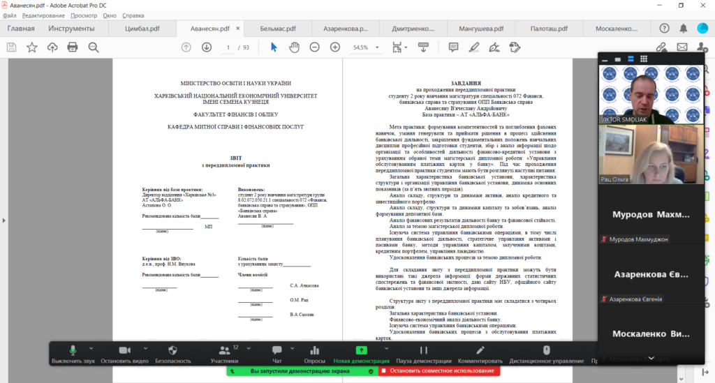Zoom in with plus icon
Image resolution: width=715 pixels, height=383 pixels.
(335, 47)
